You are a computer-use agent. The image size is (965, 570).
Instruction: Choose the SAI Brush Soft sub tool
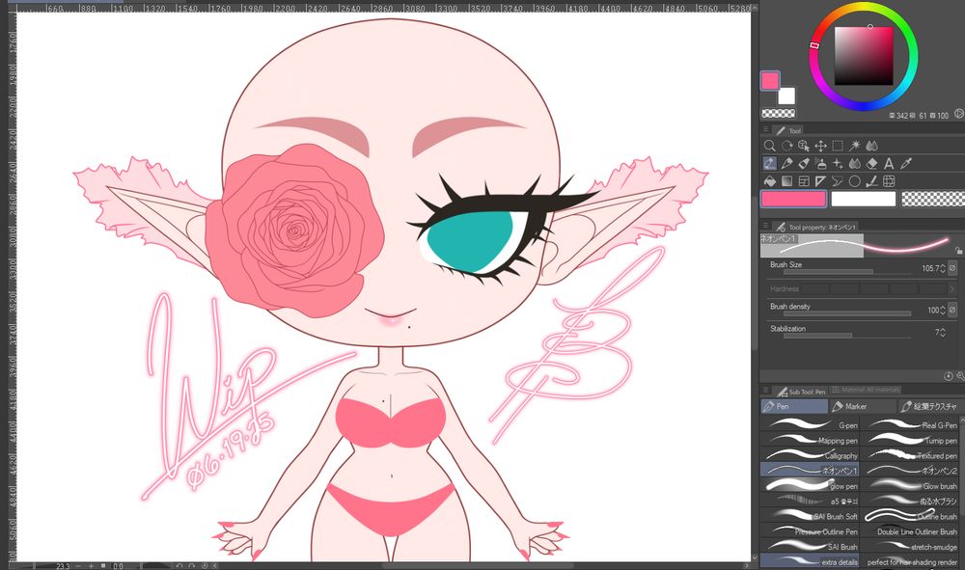(810, 516)
